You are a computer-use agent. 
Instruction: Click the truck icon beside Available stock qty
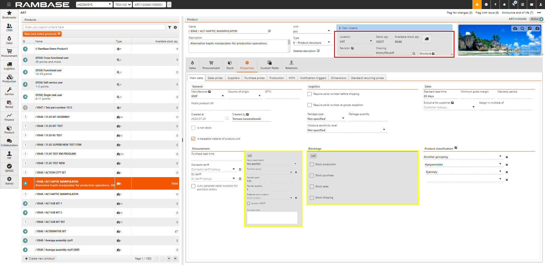coord(427,39)
